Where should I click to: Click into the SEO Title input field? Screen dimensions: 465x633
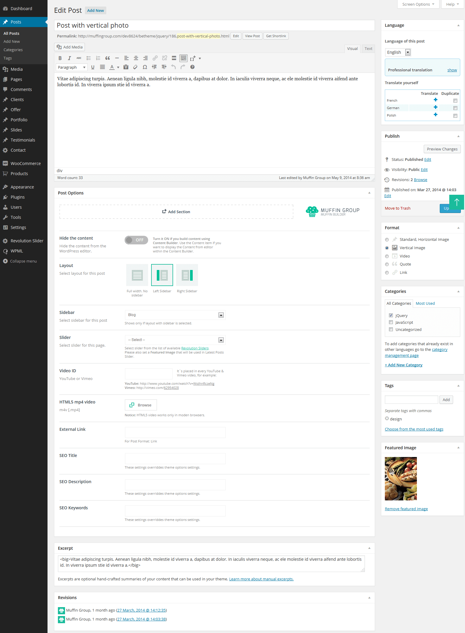pyautogui.click(x=175, y=458)
